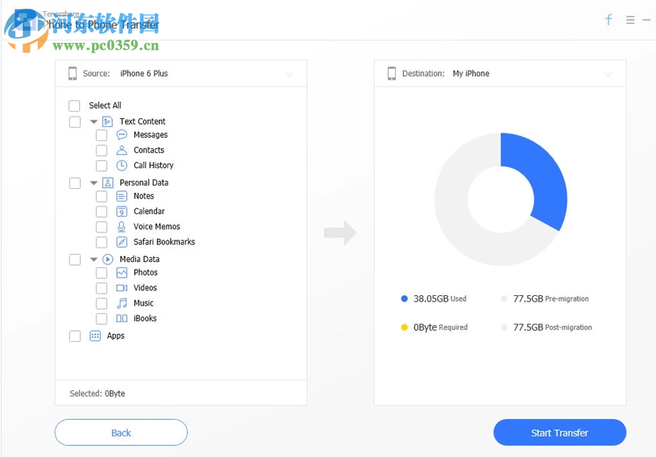Click the Facebook icon in title bar
The image size is (656, 457).
(608, 19)
